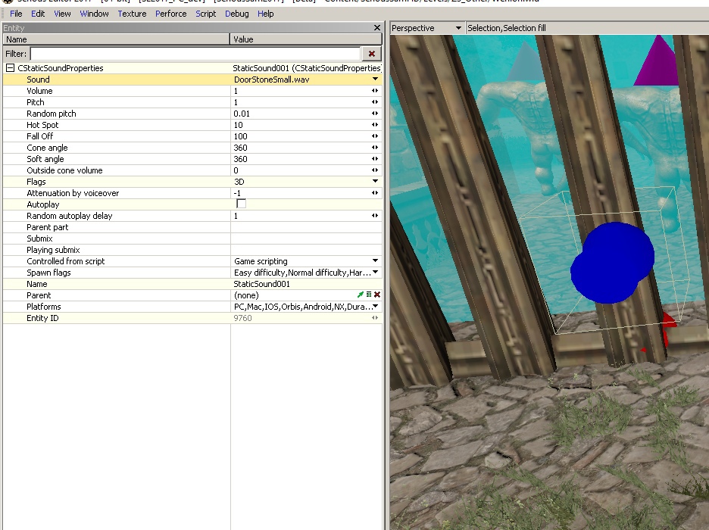Click the Name column header

pos(117,39)
